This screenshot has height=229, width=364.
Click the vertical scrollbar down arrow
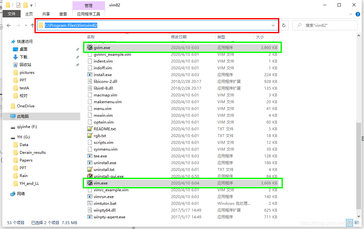point(359,216)
